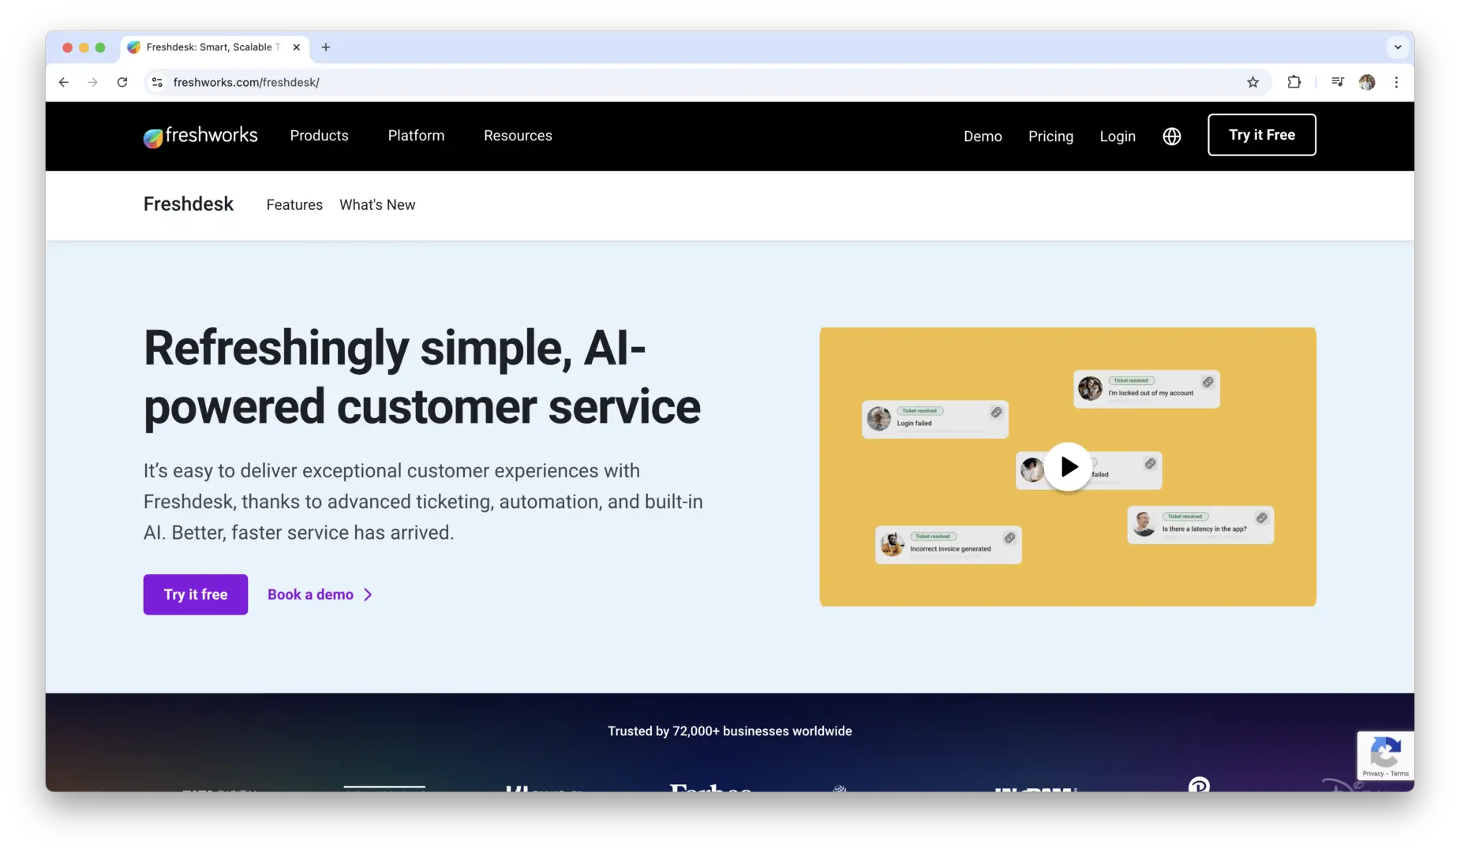
Task: Bookmark this page with the star icon
Action: [1252, 82]
